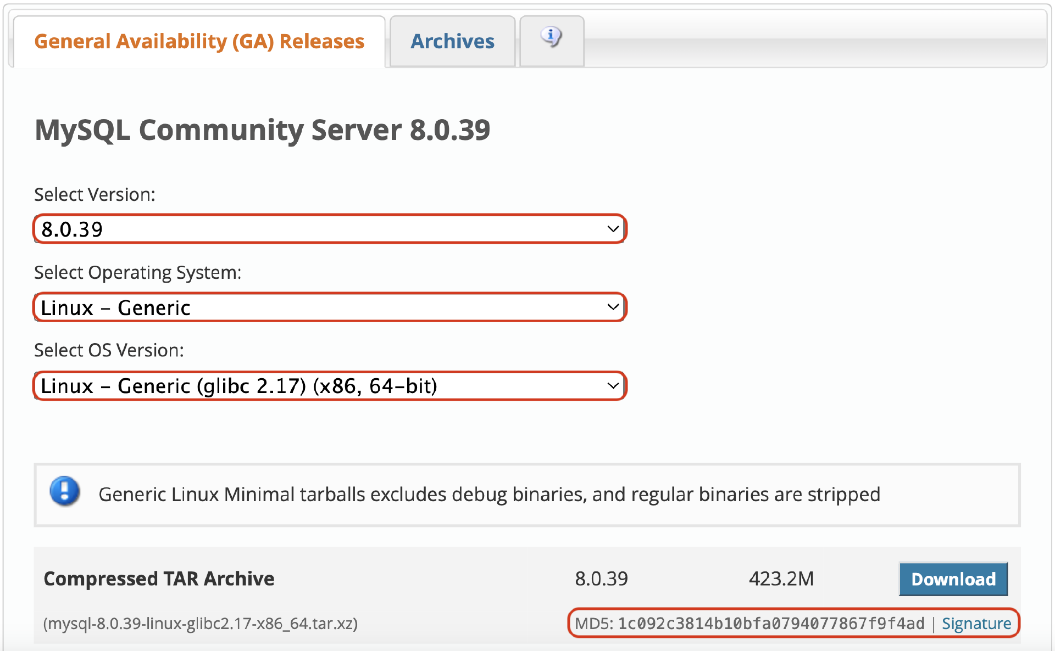Click the Generic Linux Minimal tarballs notice
Viewport: 1055px width, 651px height.
pos(489,495)
